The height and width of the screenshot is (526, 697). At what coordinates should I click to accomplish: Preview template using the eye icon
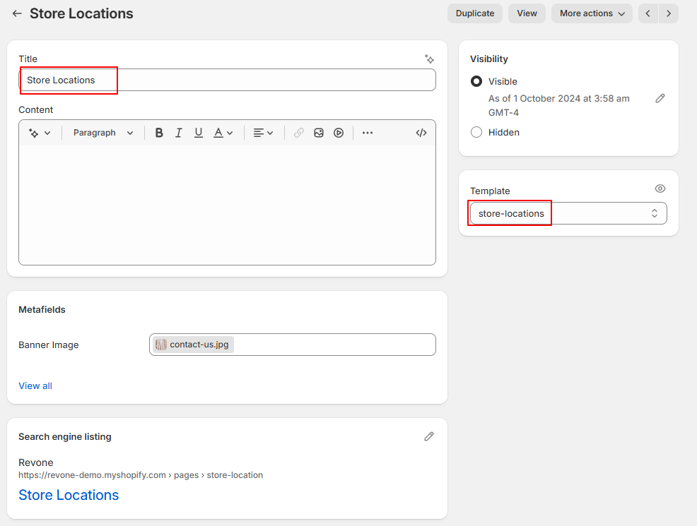[660, 189]
